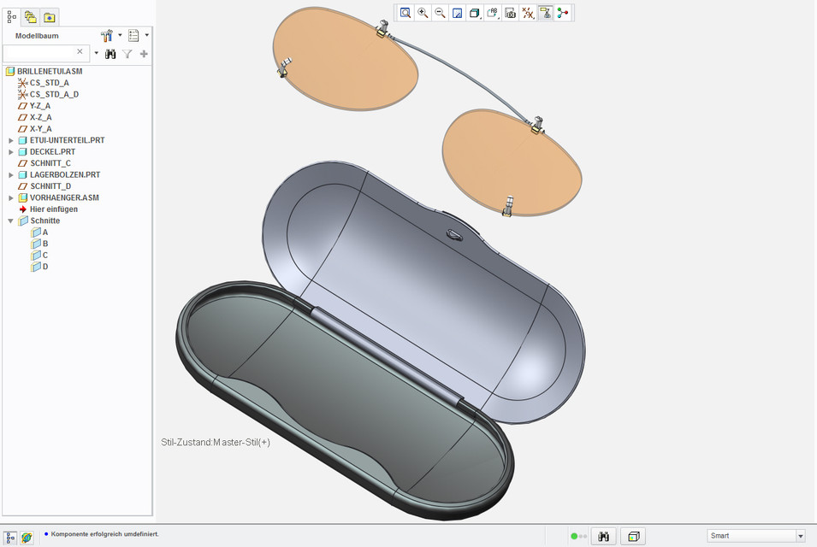817x547 pixels.
Task: Expand the ETUI-UNTERTEIL.PRT tree node
Action: coord(11,140)
